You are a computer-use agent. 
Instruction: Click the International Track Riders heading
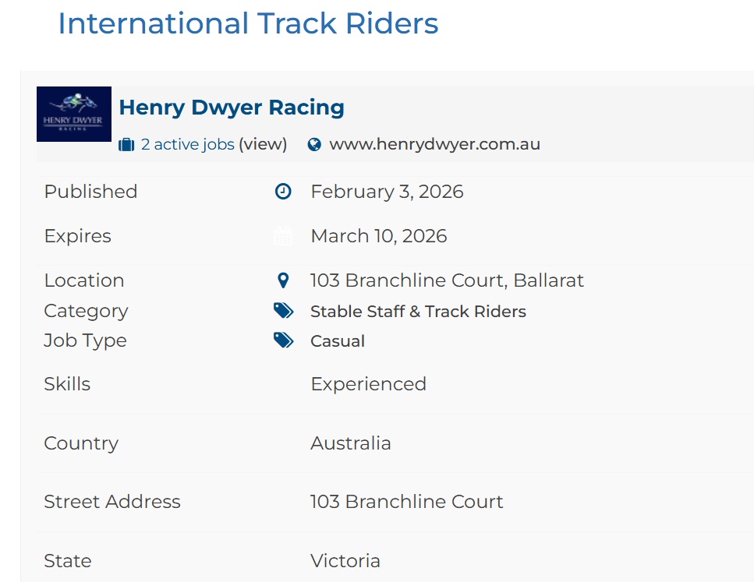coord(248,23)
